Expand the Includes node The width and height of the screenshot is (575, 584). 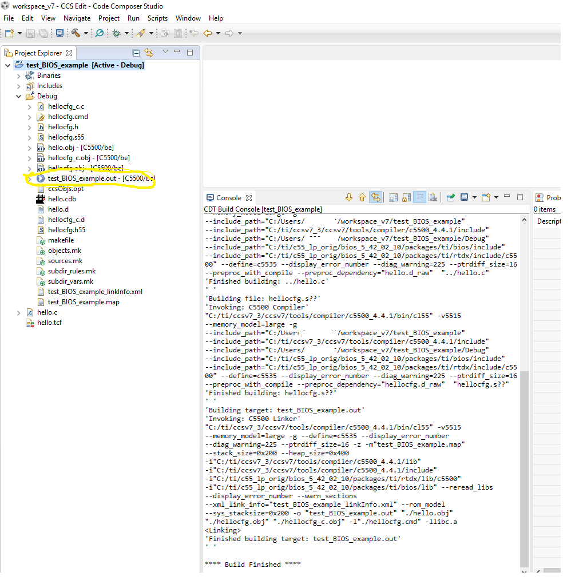click(x=19, y=86)
